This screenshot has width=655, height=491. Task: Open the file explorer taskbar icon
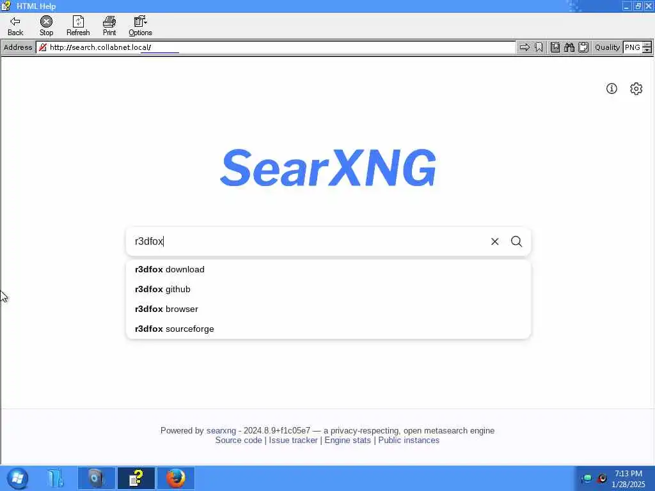pos(55,478)
